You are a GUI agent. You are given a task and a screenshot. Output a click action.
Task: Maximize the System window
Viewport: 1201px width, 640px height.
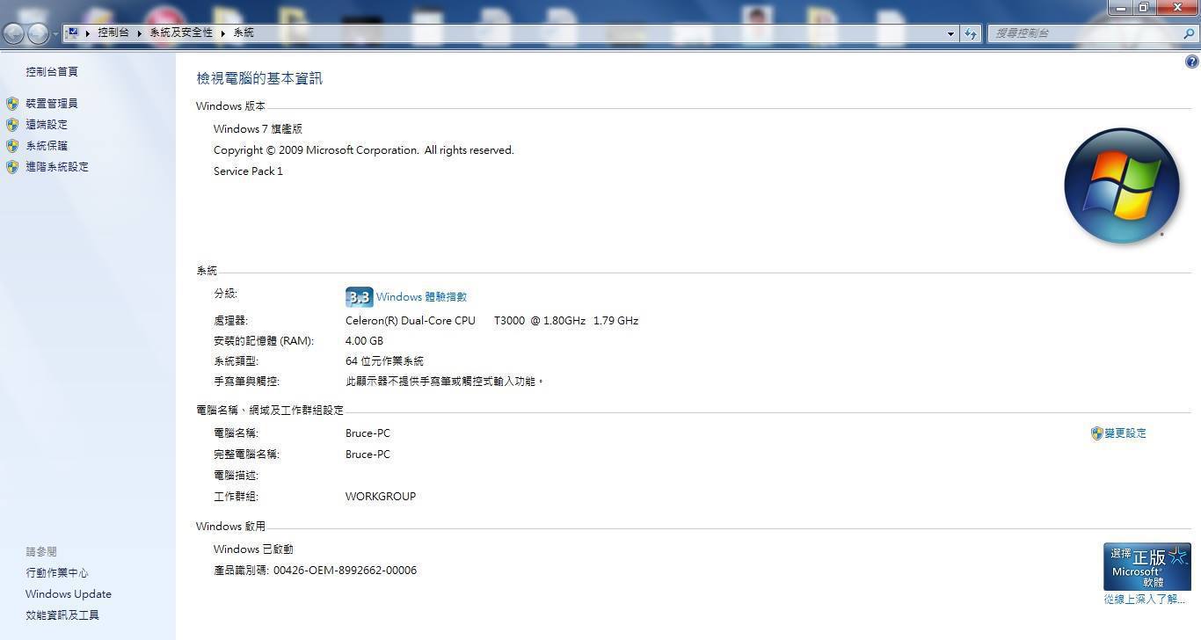click(1144, 8)
